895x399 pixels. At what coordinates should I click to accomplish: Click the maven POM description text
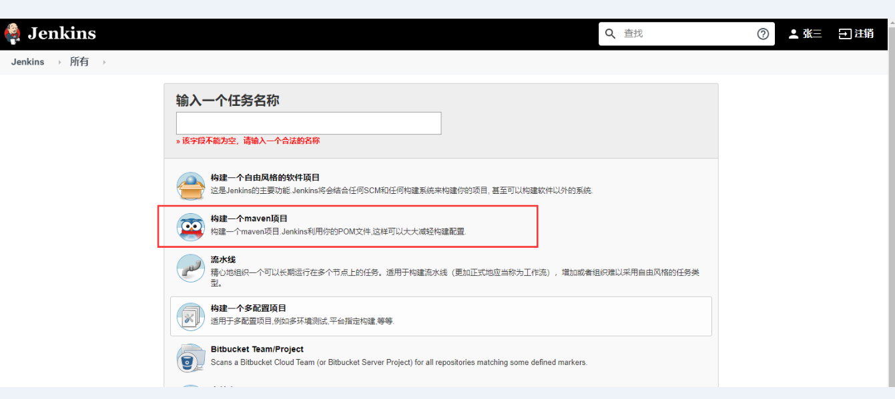(338, 232)
